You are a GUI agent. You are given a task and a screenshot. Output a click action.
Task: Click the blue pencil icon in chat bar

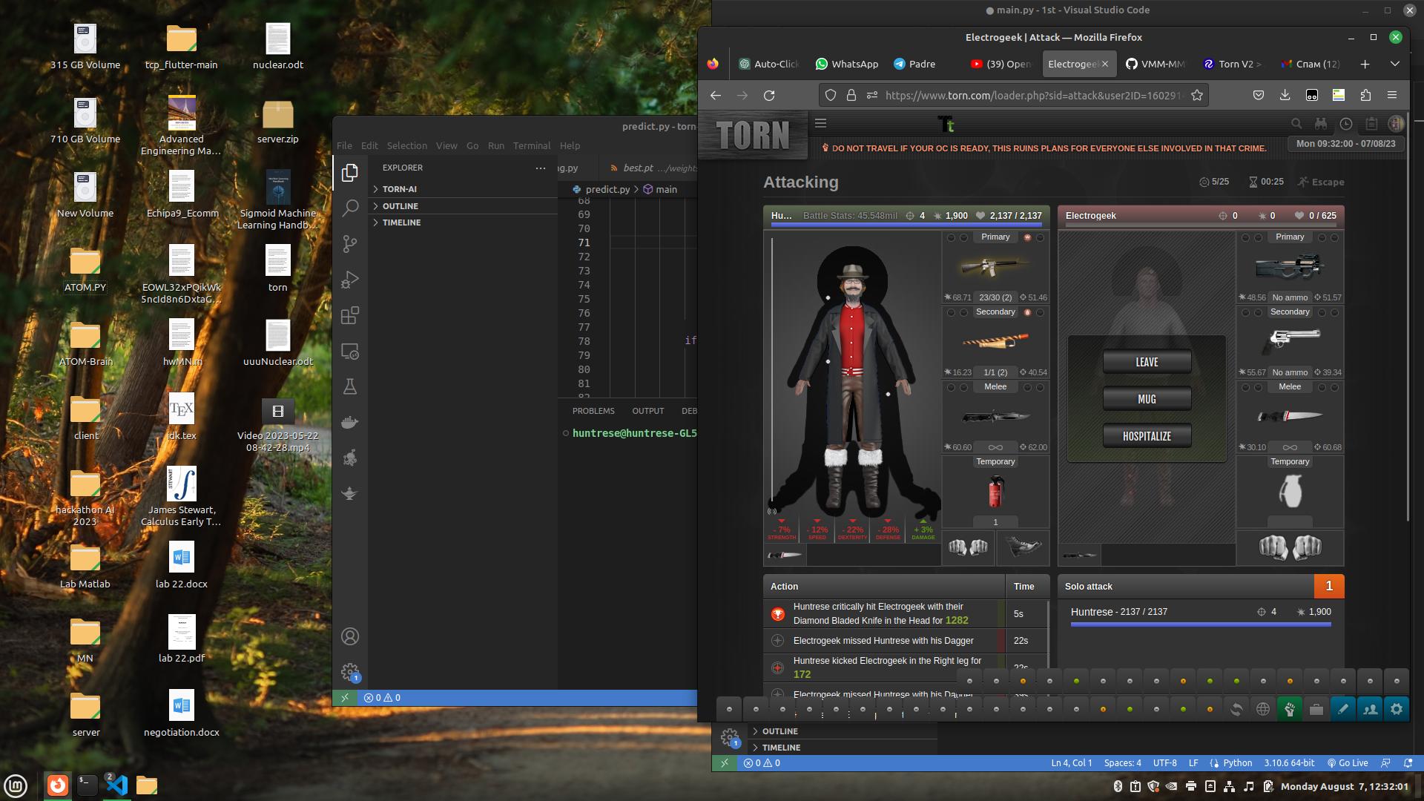[1343, 709]
